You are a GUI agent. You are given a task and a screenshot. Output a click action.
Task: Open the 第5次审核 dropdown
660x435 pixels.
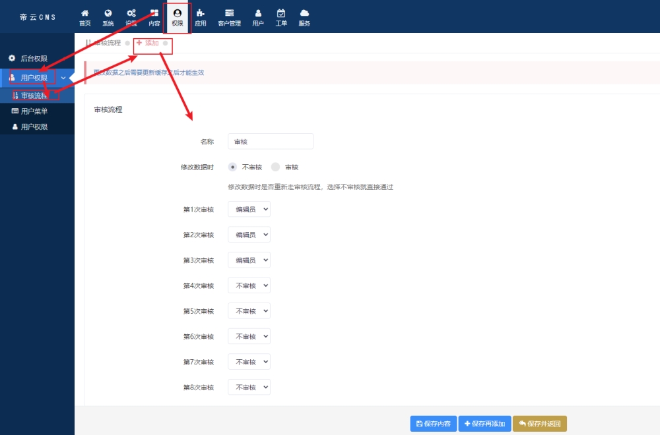tap(249, 311)
